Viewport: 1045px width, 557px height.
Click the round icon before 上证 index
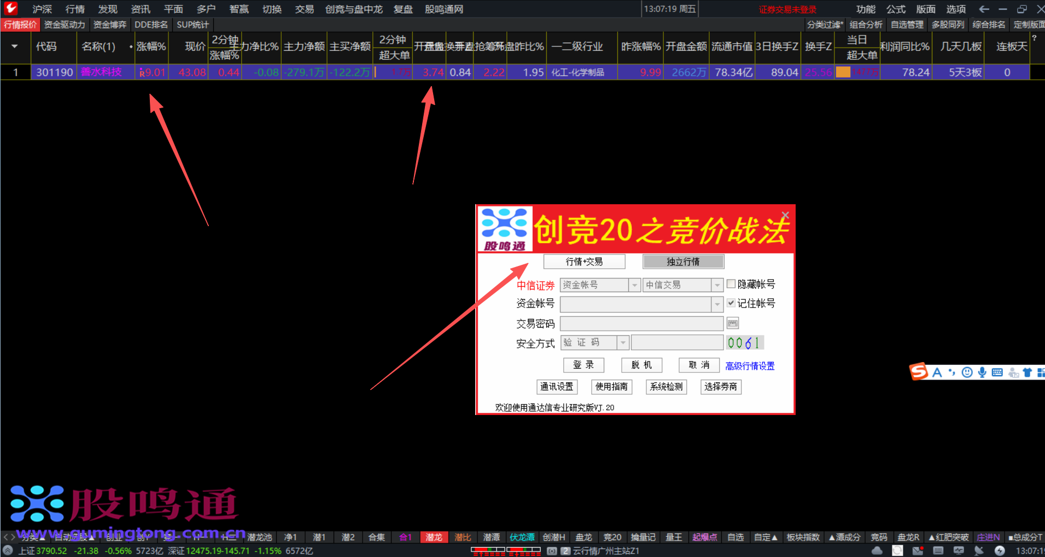coord(8,550)
